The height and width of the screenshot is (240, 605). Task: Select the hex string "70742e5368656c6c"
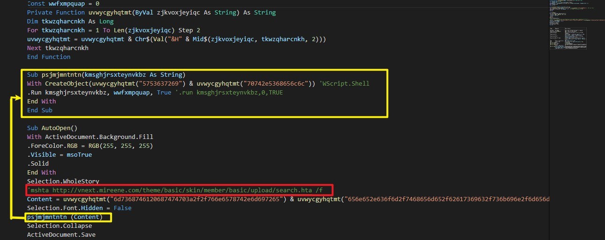pos(276,83)
